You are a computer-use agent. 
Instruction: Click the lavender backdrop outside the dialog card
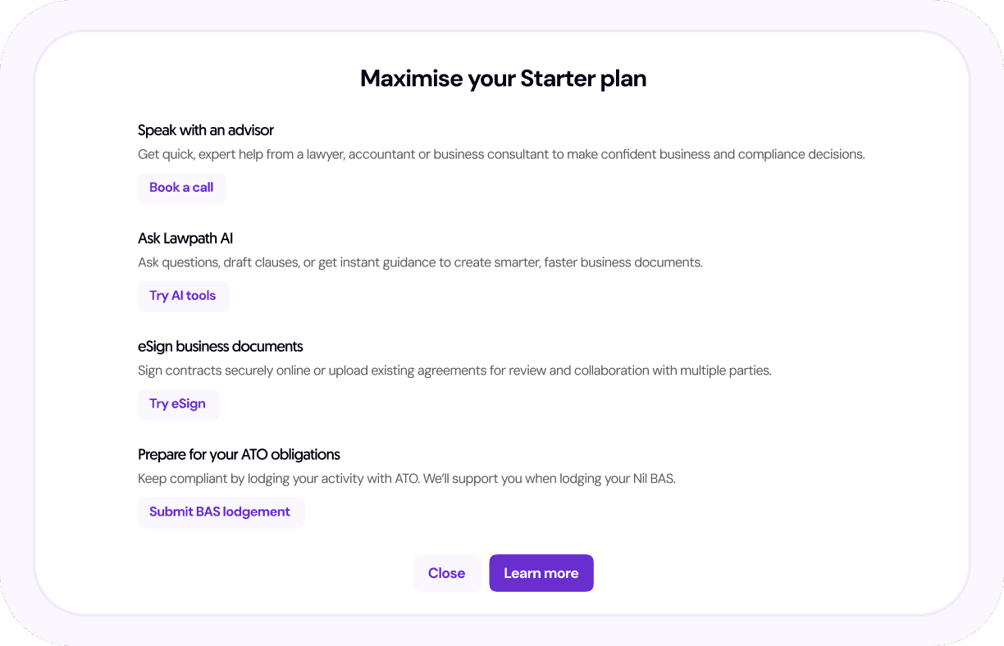click(x=15, y=328)
